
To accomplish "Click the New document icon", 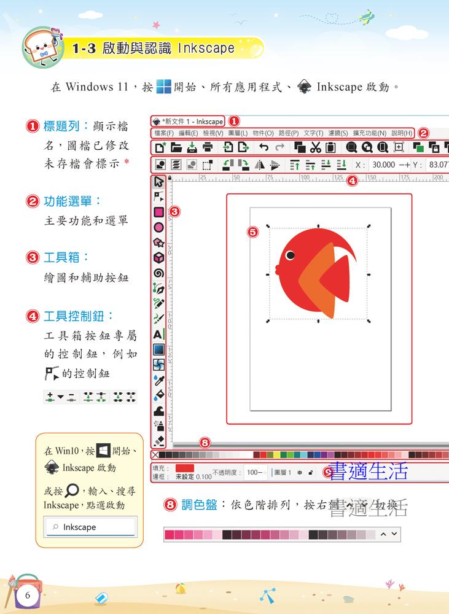I will (160, 147).
